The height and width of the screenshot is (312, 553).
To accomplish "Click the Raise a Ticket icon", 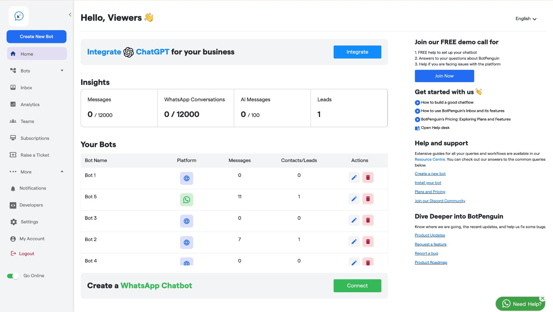I will pos(13,155).
